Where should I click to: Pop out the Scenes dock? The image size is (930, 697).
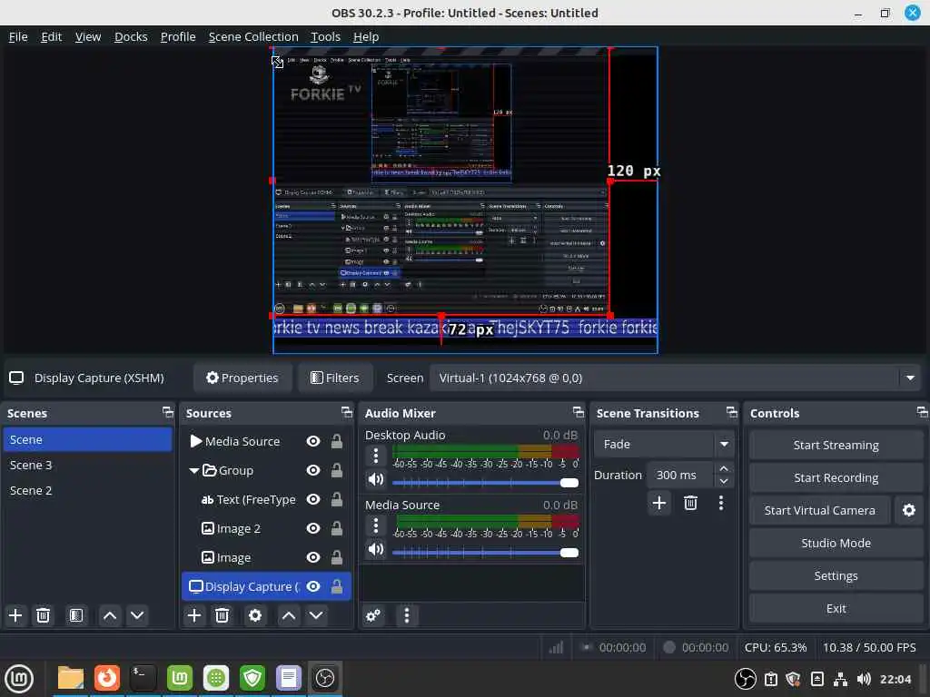(168, 412)
